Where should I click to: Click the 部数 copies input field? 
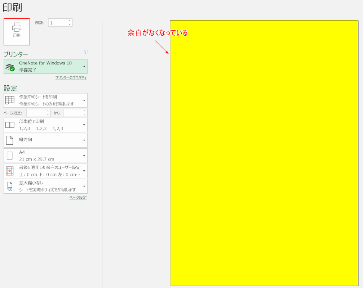click(58, 23)
